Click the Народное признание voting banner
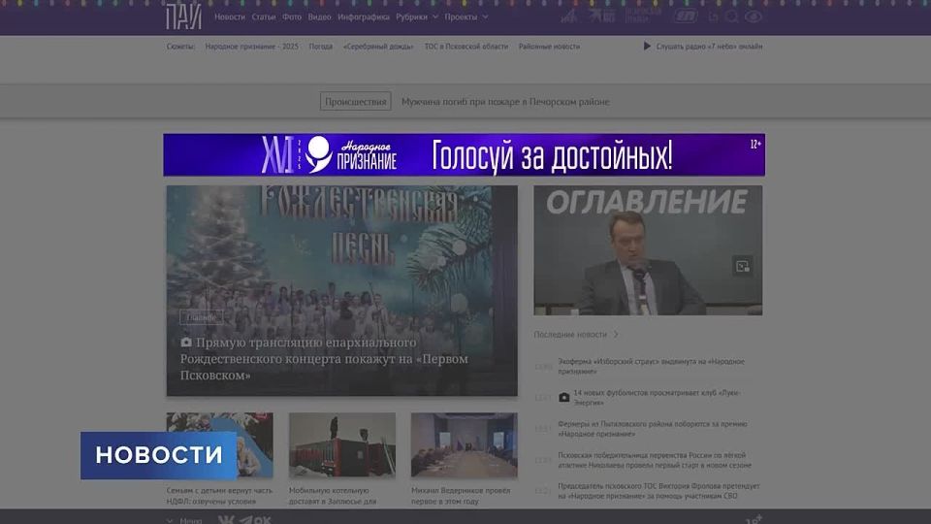The image size is (931, 524). 464,155
